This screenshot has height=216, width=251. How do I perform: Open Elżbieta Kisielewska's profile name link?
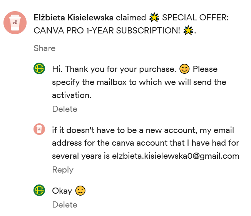[74, 18]
